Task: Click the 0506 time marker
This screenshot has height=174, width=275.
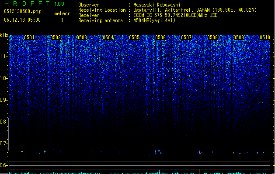Action: click(x=160, y=37)
